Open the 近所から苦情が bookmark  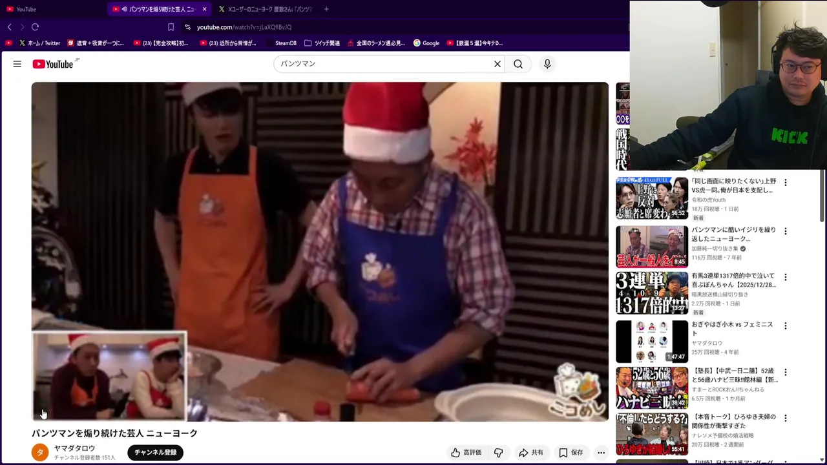tap(228, 43)
